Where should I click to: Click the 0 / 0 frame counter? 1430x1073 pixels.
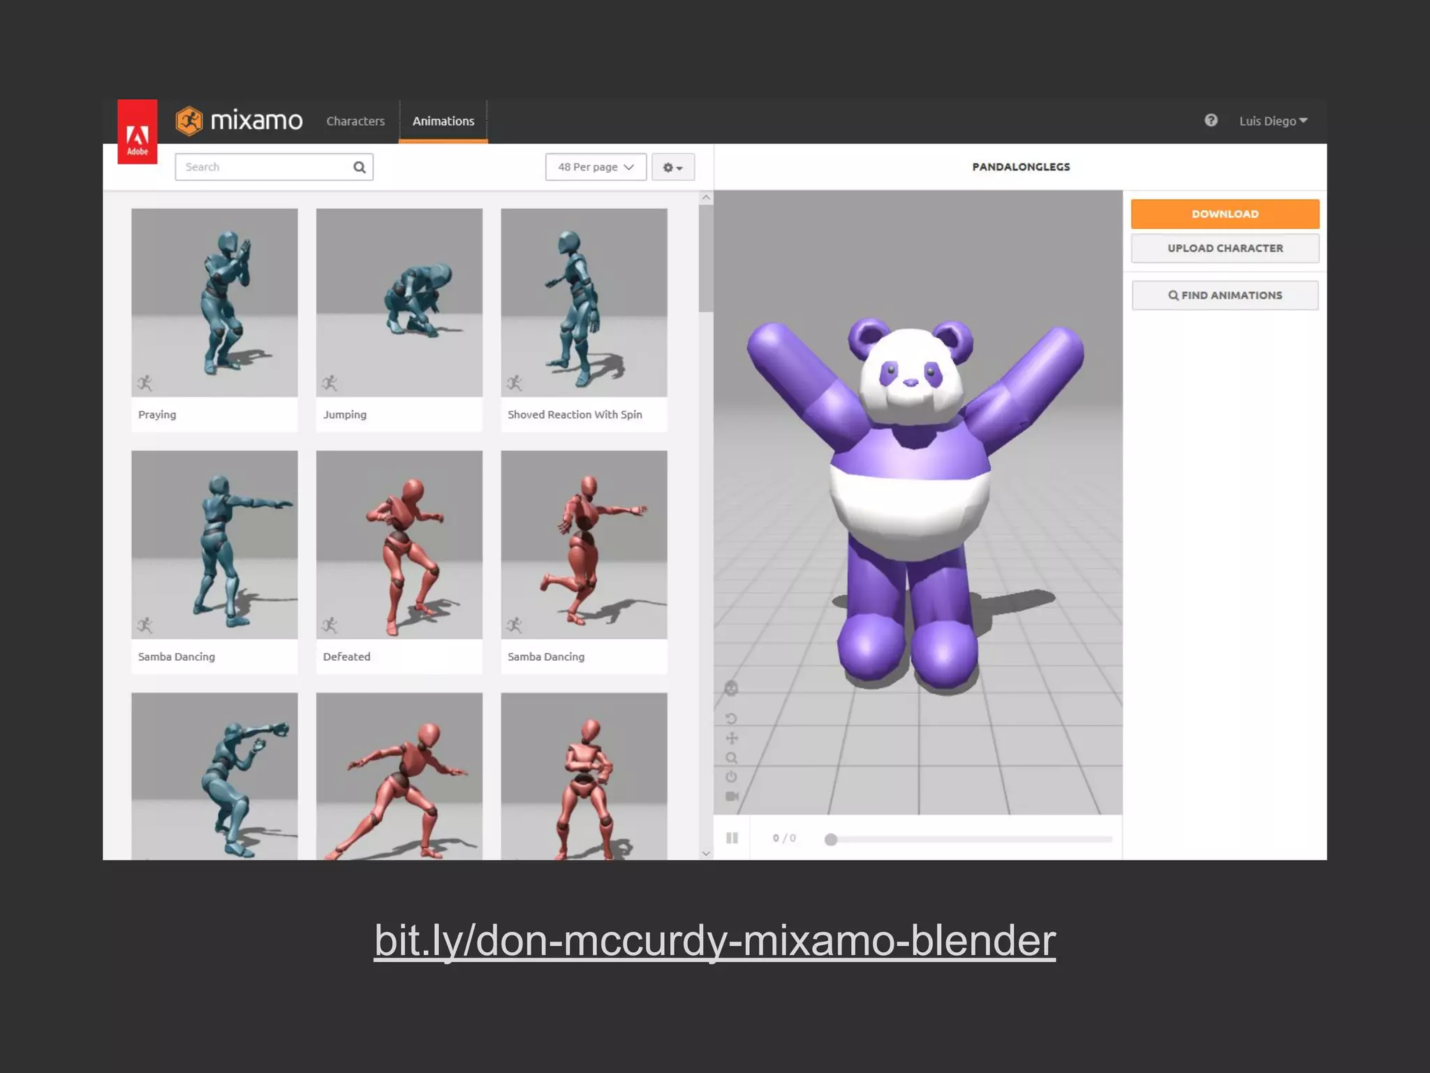(x=784, y=838)
